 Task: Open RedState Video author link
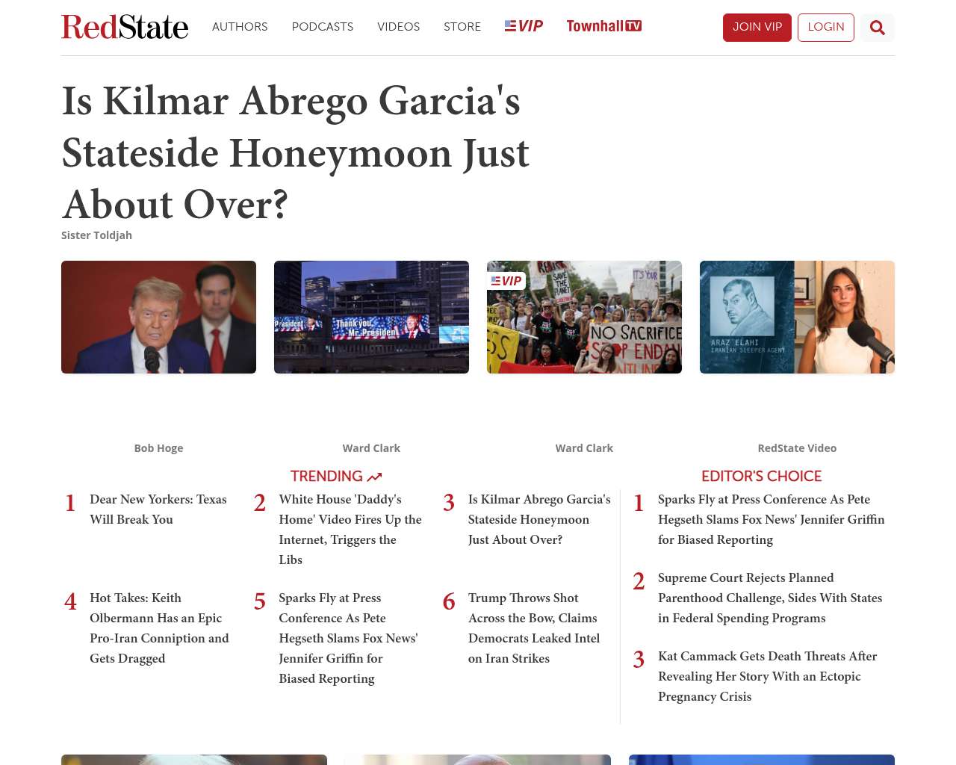coord(797,448)
